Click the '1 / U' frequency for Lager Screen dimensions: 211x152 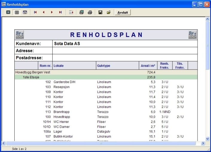(x=165, y=132)
